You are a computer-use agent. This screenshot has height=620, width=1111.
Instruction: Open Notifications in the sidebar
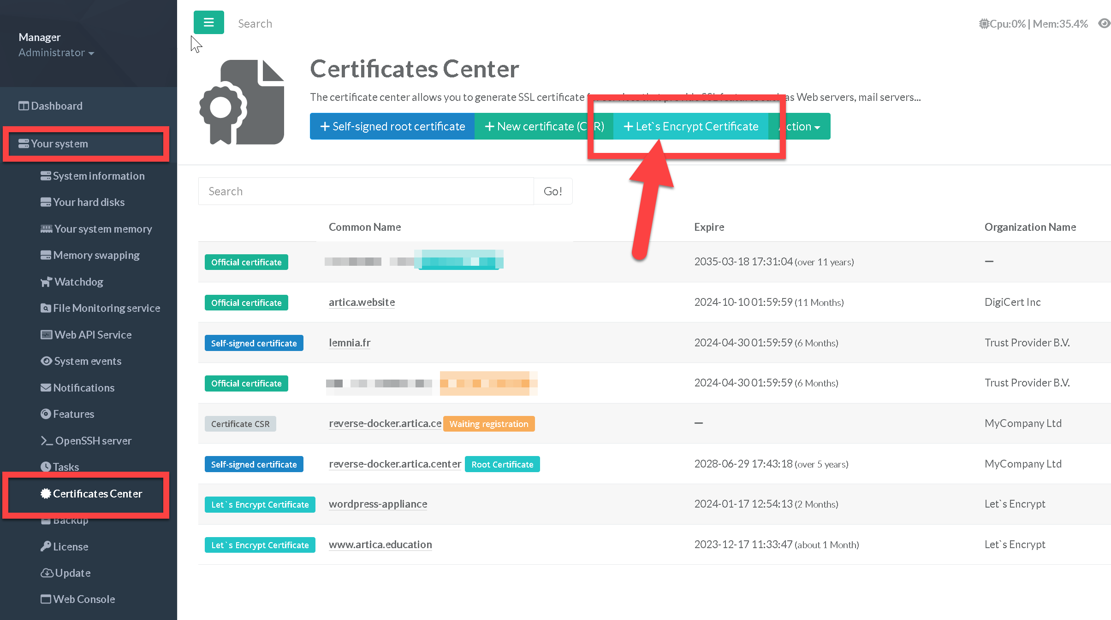coord(83,388)
